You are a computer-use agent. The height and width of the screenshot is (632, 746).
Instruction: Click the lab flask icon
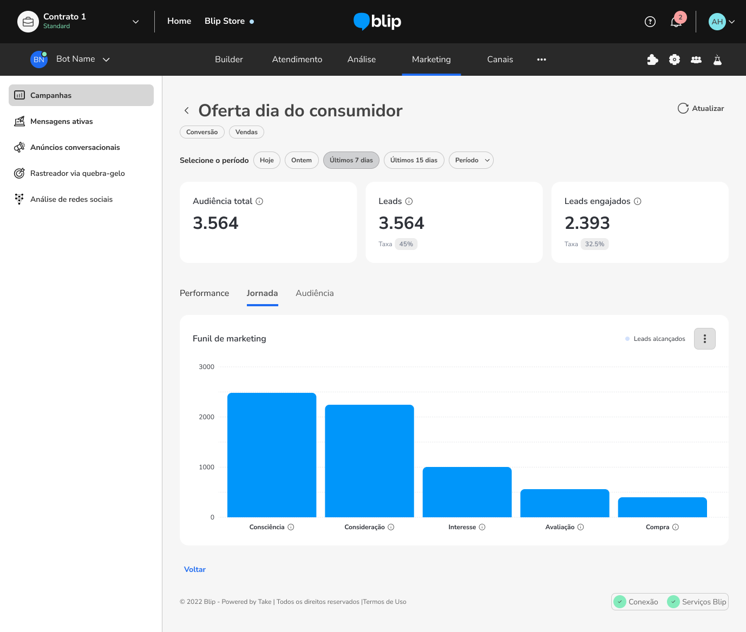click(x=717, y=60)
